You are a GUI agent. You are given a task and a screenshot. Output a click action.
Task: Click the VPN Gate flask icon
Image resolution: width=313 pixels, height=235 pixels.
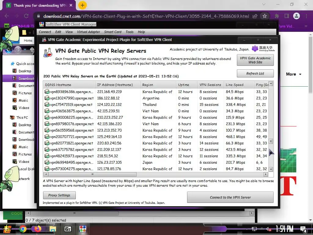pyautogui.click(x=48, y=53)
